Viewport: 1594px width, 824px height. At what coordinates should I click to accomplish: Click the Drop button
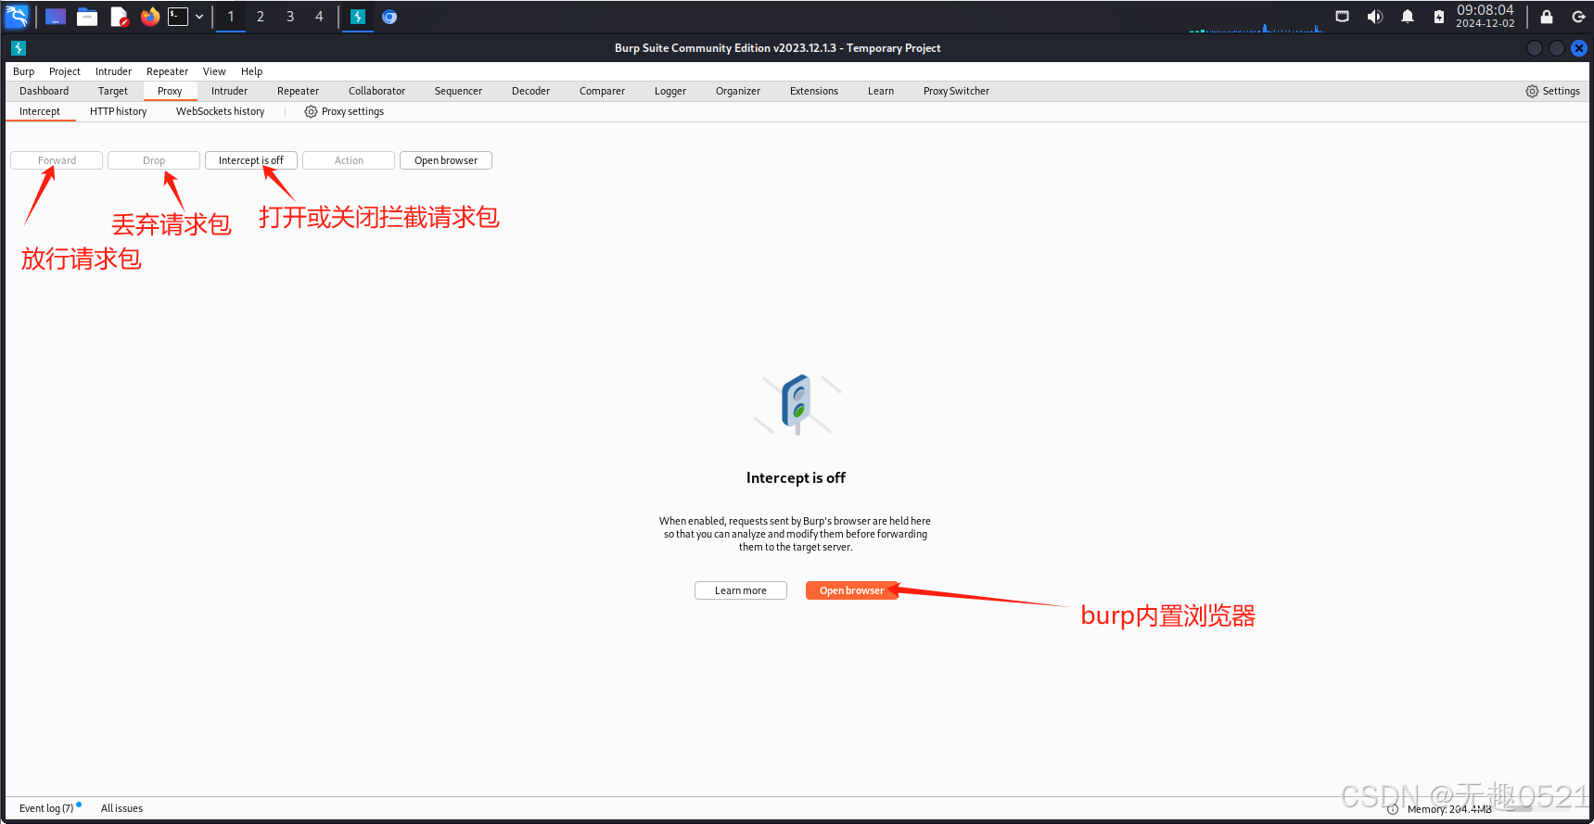[154, 160]
